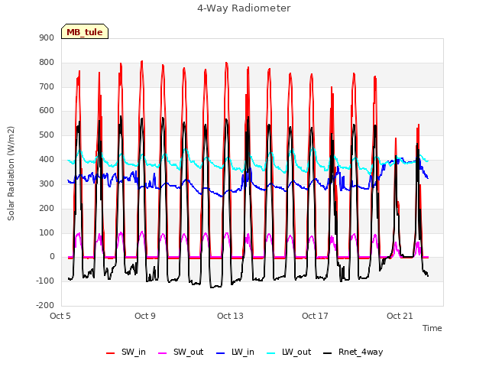Click the Oct 5 x-axis tick label
489x367 pixels.
[60, 316]
